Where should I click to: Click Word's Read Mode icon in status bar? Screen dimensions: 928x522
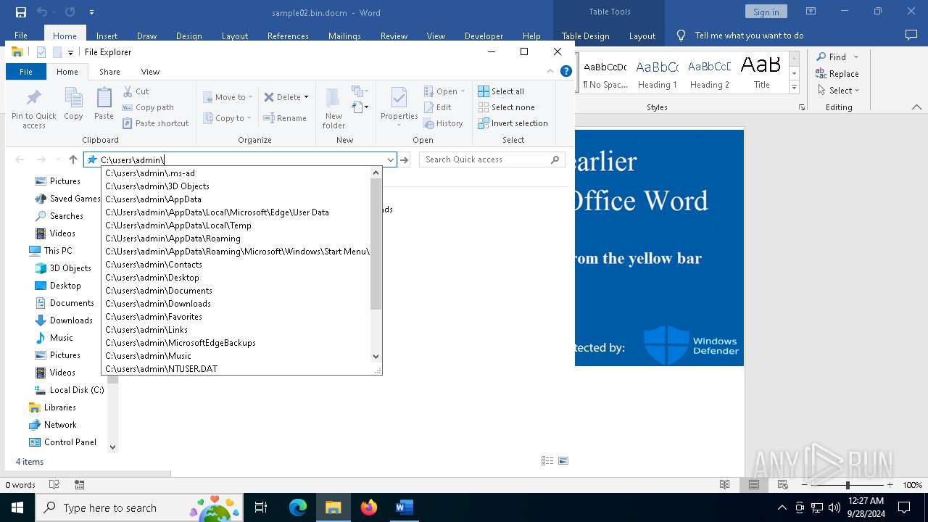(x=724, y=484)
